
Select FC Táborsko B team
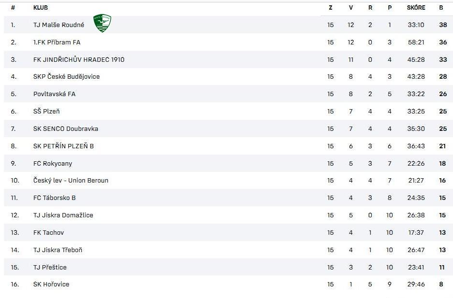click(54, 198)
